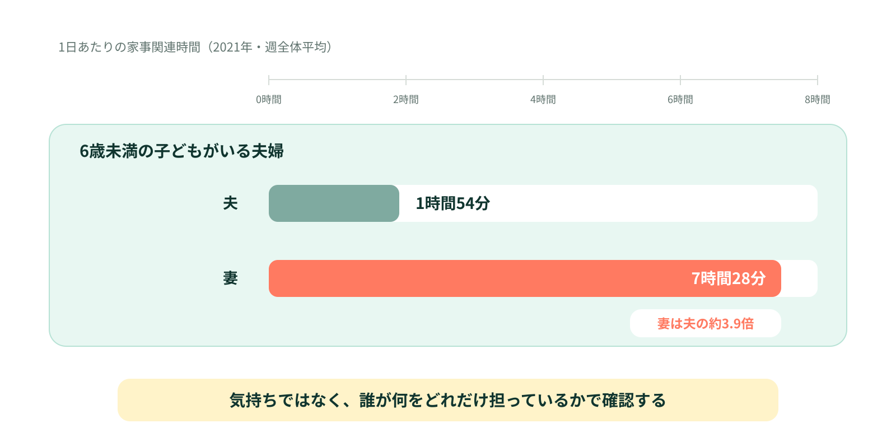Click the coral wife bar
The height and width of the screenshot is (437, 896).
click(x=525, y=278)
